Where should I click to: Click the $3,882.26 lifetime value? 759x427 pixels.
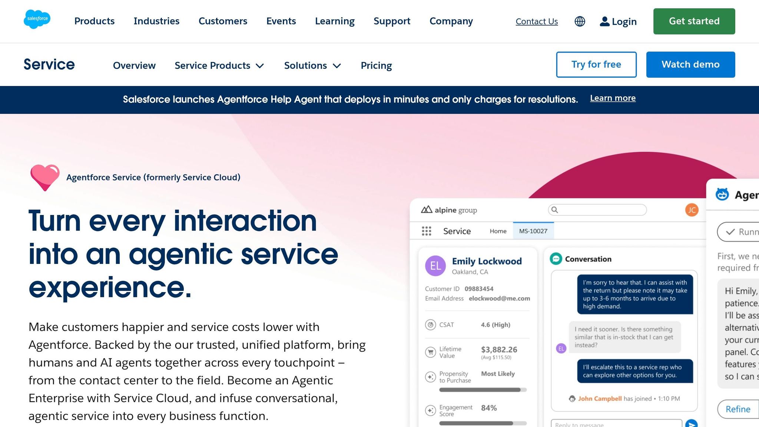pyautogui.click(x=499, y=350)
